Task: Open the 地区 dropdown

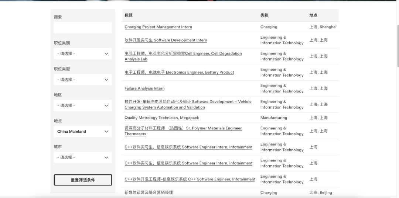Action: (83, 105)
